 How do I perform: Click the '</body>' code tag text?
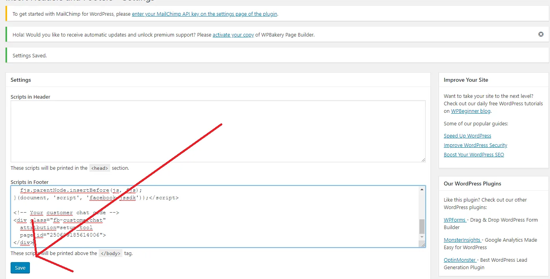[111, 253]
